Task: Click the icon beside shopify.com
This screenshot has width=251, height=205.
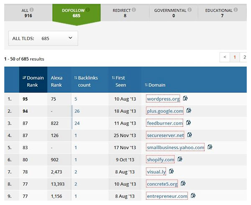Action: click(179, 159)
